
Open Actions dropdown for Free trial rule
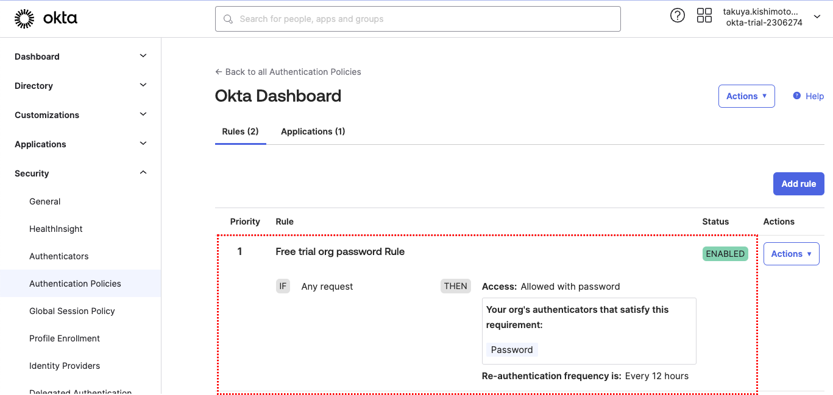[791, 254]
